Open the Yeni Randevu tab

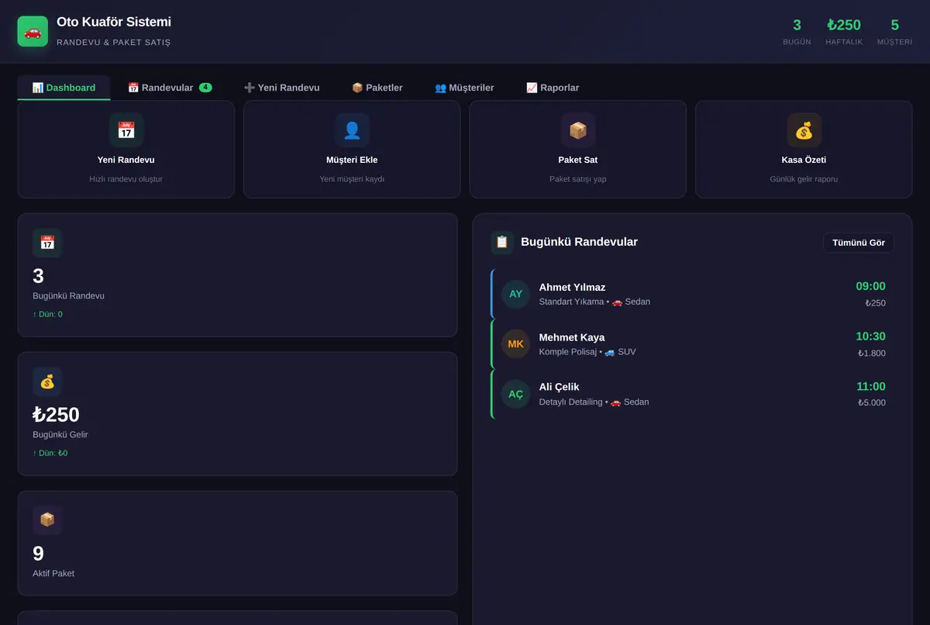(x=281, y=88)
